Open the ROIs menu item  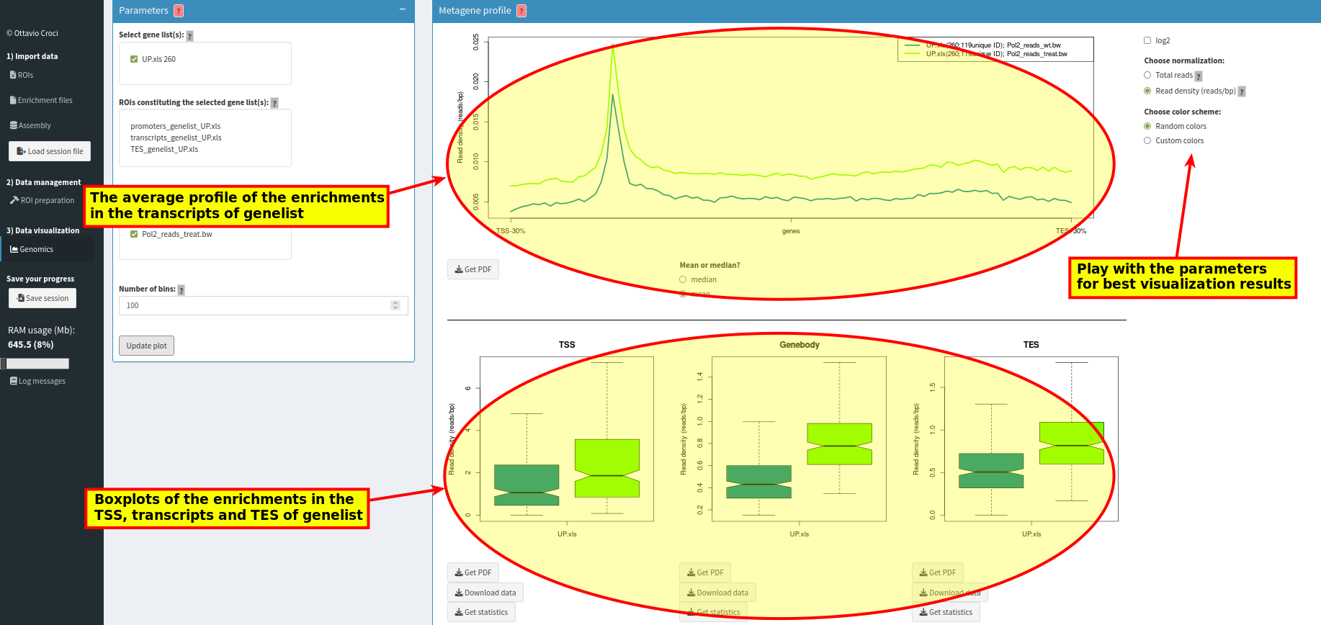pos(22,75)
